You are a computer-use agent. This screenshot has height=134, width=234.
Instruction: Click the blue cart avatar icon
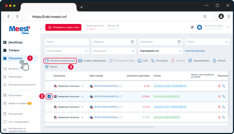tap(199, 27)
